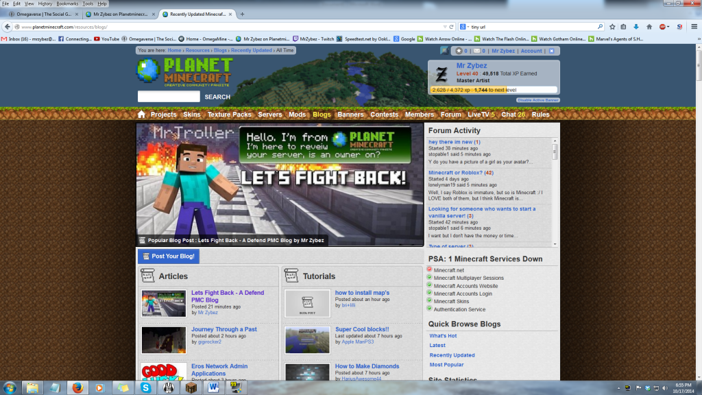Open the Super Cool blocks!! tutorial link
This screenshot has width=702, height=395.
tap(362, 329)
